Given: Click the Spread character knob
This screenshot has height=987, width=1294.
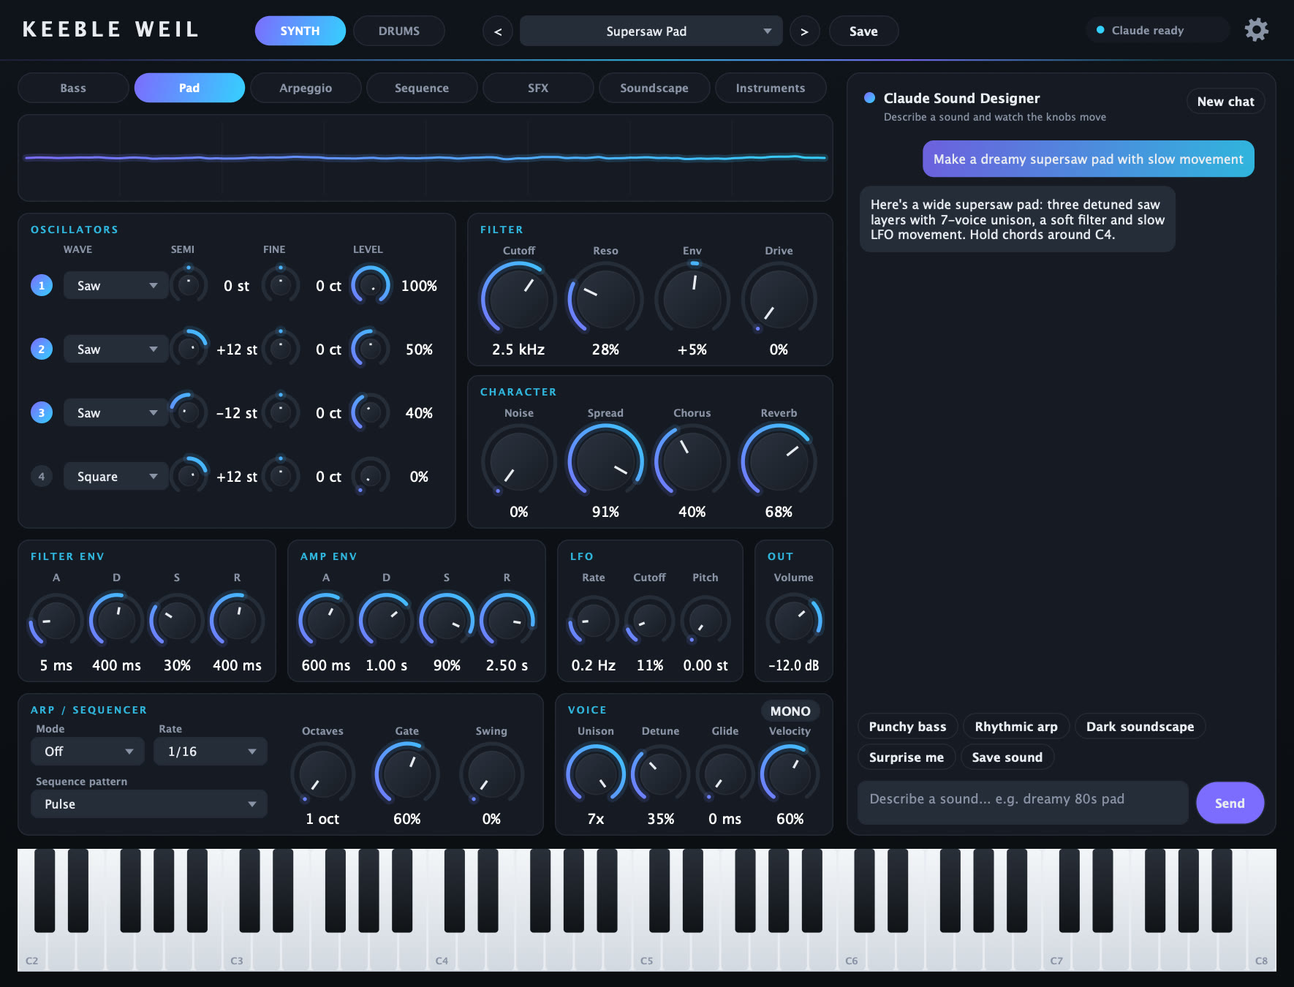Looking at the screenshot, I should point(605,461).
